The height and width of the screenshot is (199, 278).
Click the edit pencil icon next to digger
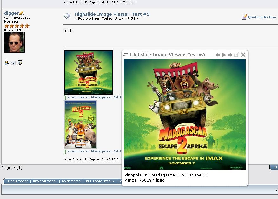(22, 13)
